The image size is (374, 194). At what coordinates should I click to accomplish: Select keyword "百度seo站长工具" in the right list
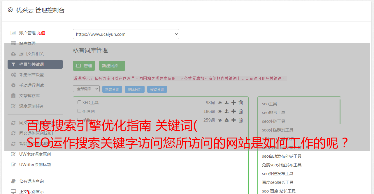(278, 182)
